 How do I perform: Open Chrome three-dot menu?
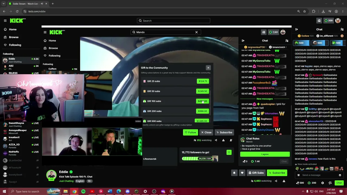[x=343, y=11]
